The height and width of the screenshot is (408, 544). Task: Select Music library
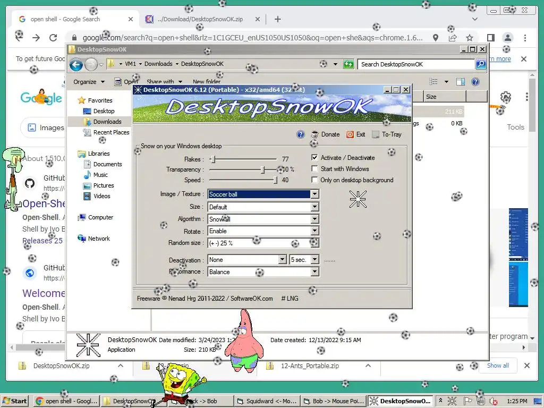(x=100, y=175)
